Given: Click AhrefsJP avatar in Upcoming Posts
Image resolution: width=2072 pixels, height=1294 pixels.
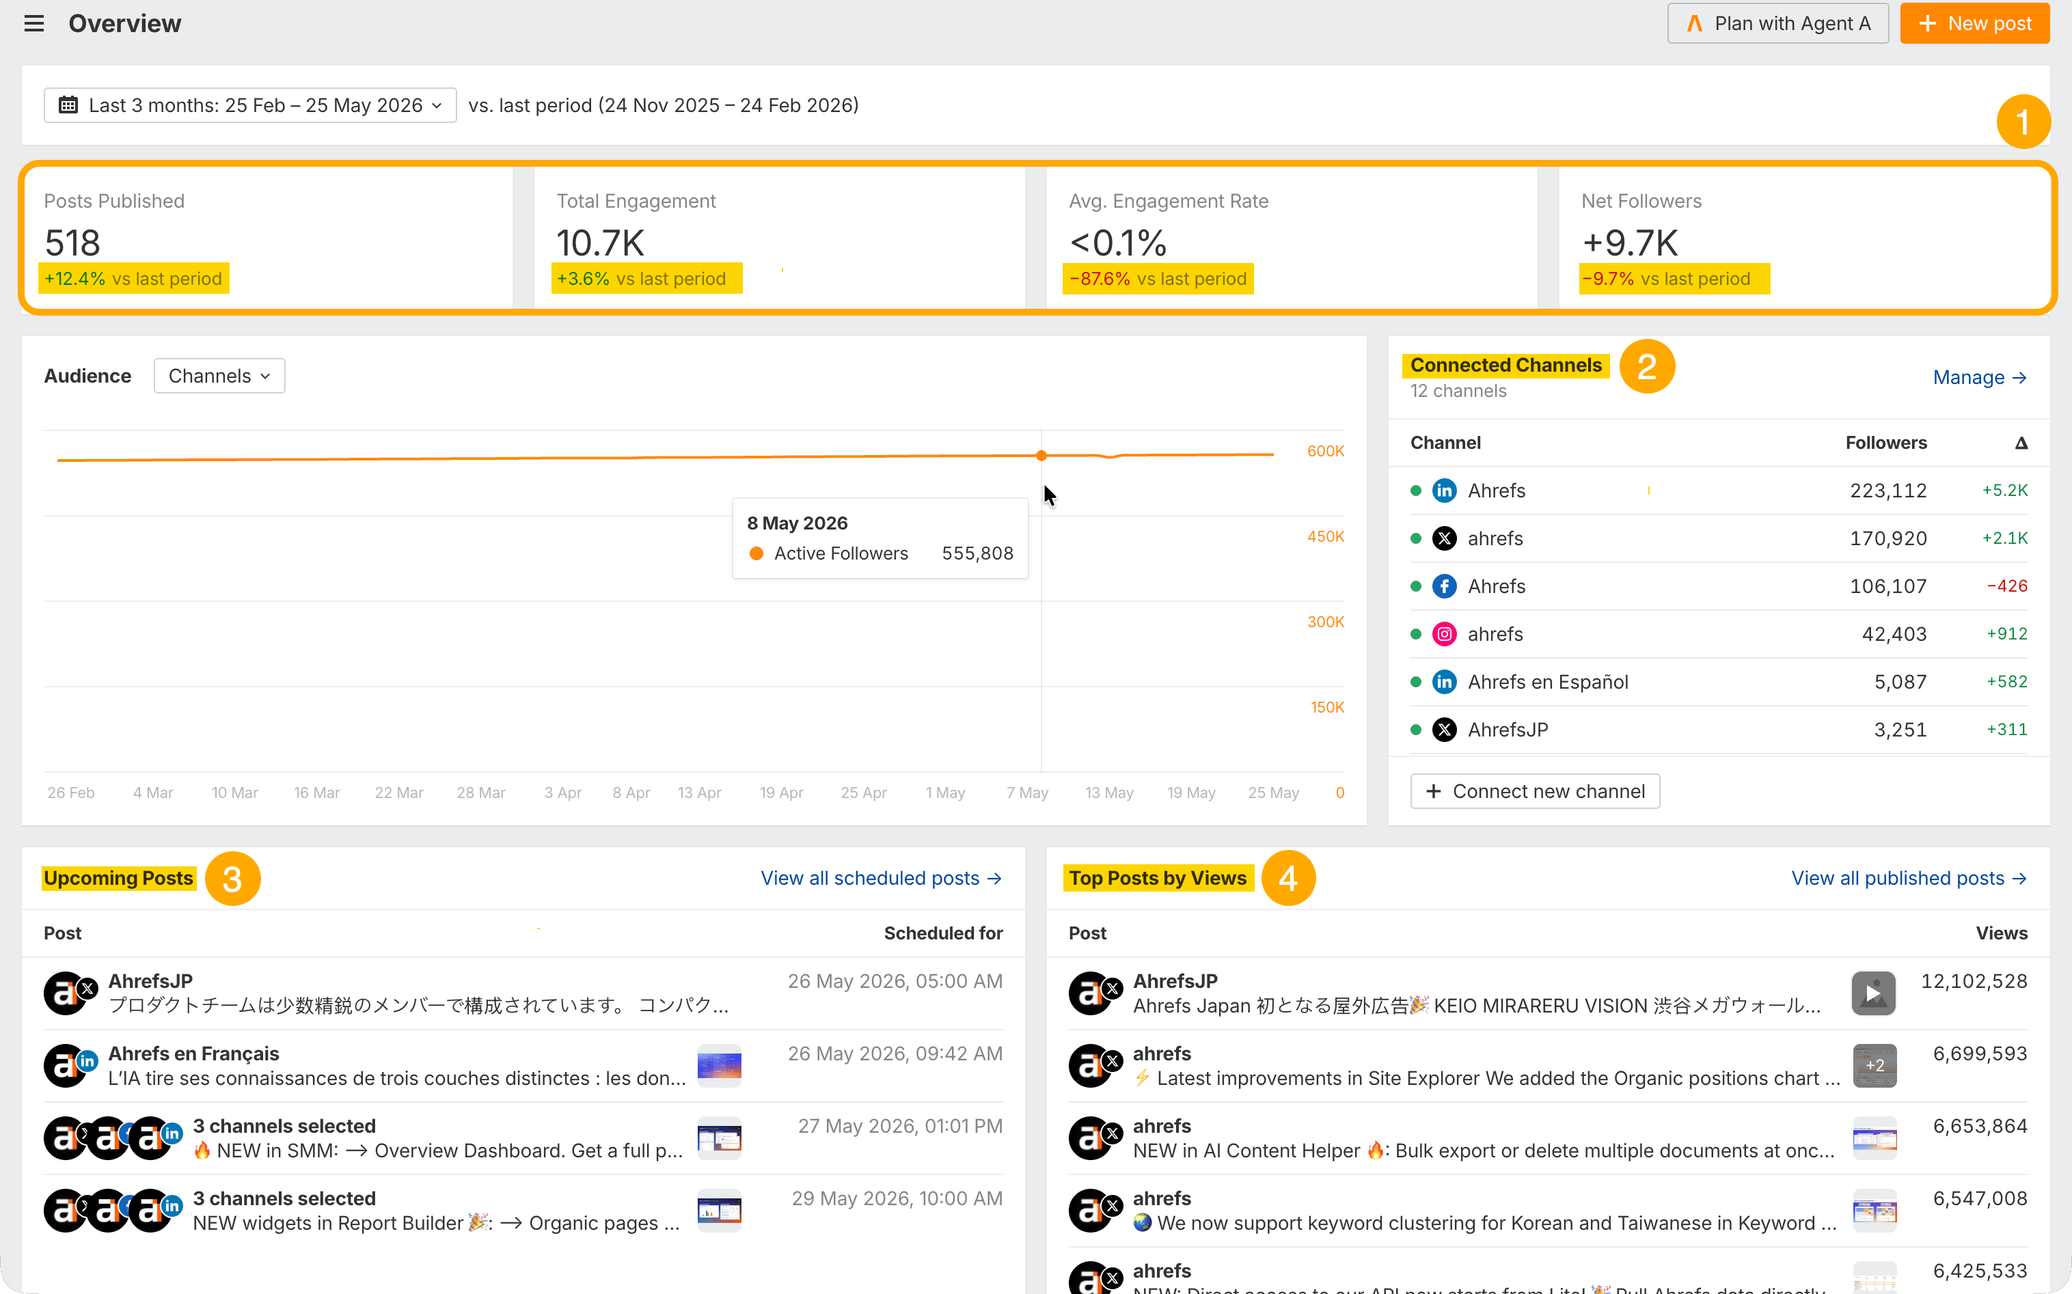Looking at the screenshot, I should click(70, 993).
